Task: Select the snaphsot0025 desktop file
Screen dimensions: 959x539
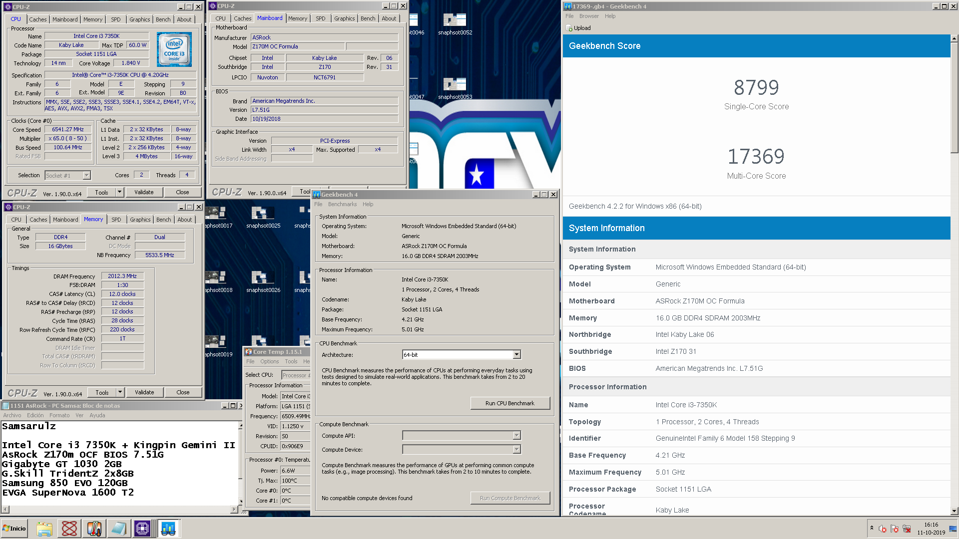Action: [263, 217]
